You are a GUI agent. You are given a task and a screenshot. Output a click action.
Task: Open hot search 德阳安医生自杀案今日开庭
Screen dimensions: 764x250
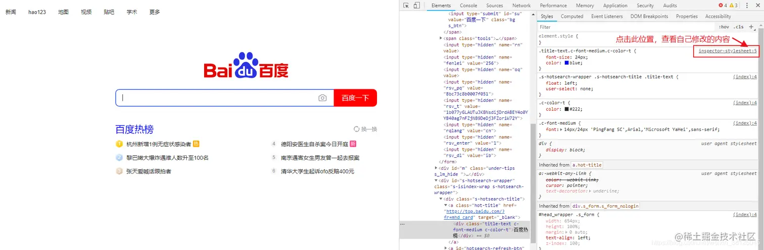(314, 144)
